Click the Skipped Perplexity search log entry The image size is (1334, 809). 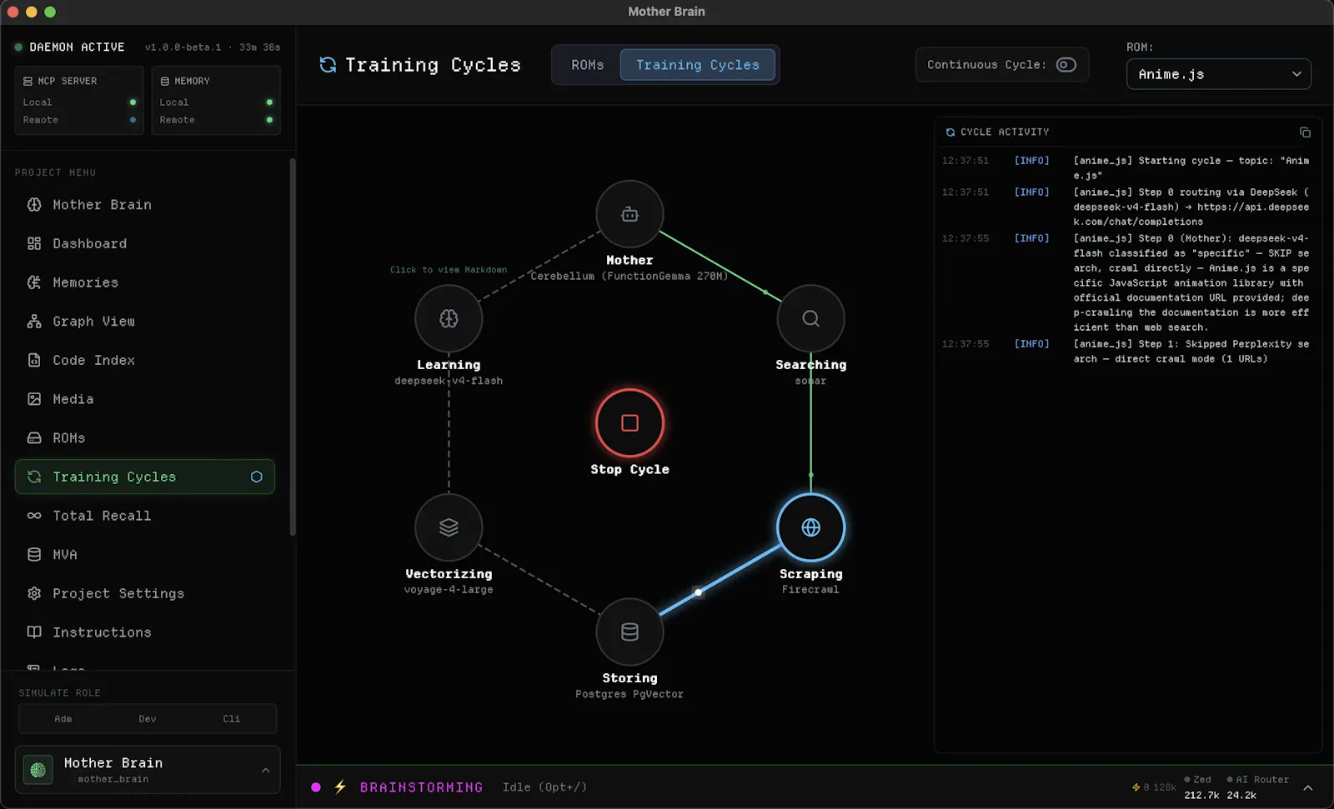[x=1126, y=352]
